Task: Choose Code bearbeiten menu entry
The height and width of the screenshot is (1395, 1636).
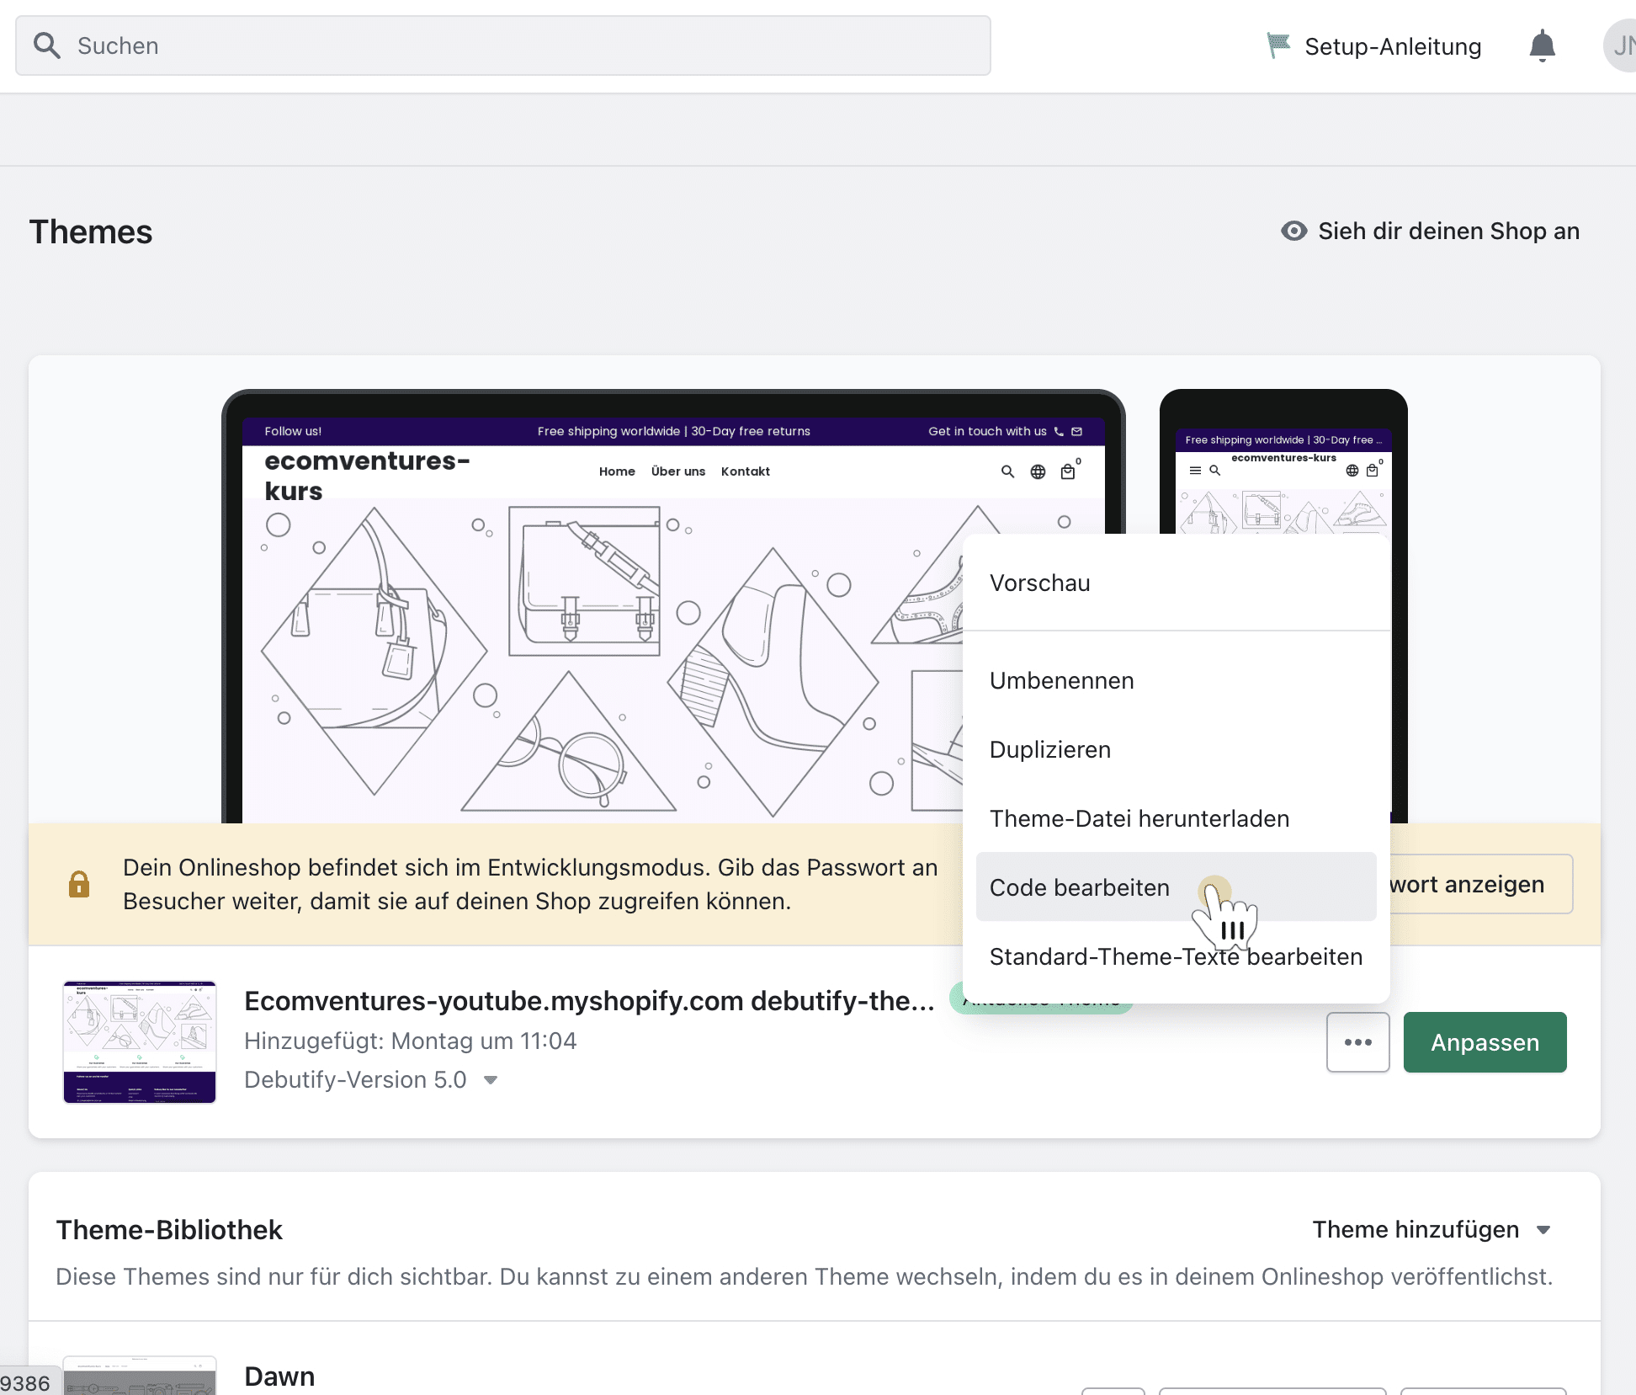Action: [x=1080, y=887]
